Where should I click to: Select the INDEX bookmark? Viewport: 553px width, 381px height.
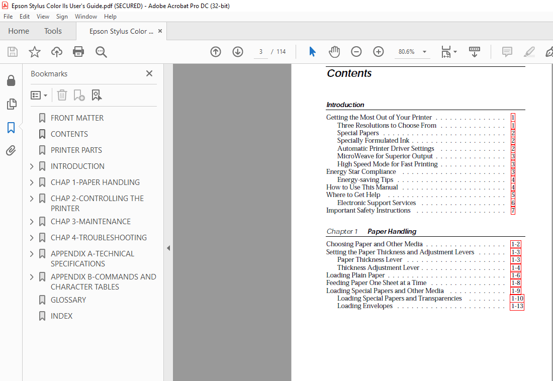[x=62, y=316]
